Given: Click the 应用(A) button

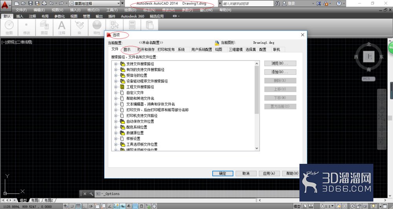Looking at the screenshot, I should [x=269, y=173].
